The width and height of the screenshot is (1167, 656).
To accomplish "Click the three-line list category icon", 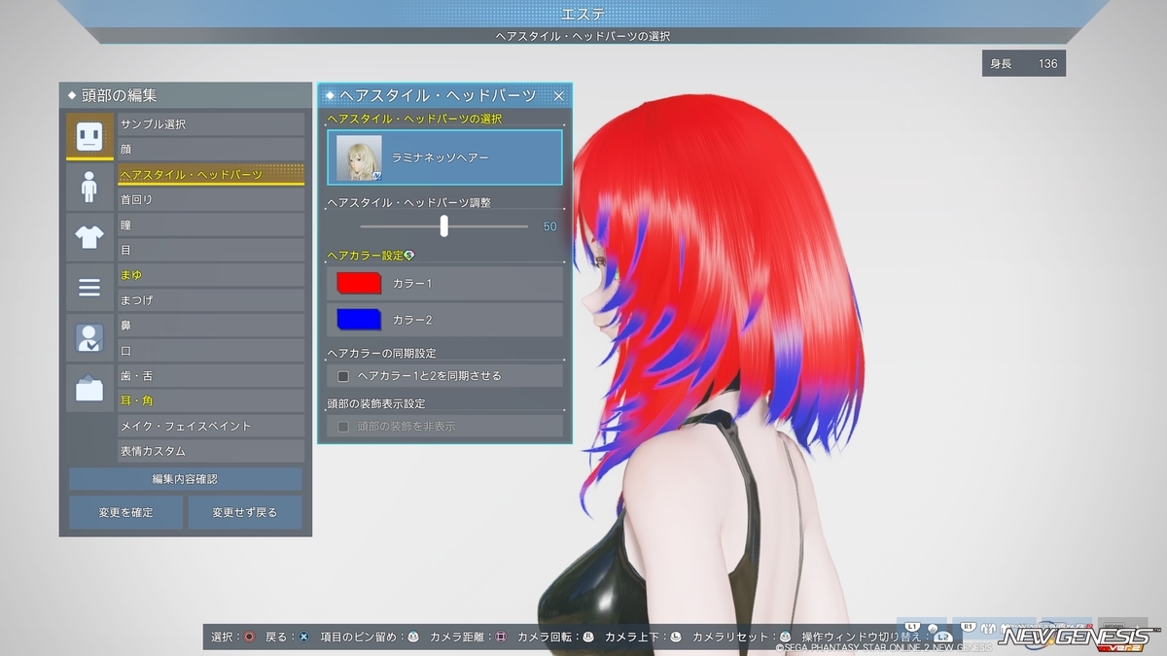I will pos(89,288).
